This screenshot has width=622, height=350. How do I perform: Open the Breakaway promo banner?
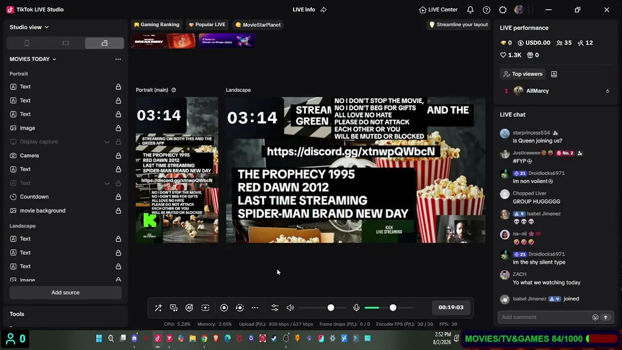(x=163, y=41)
